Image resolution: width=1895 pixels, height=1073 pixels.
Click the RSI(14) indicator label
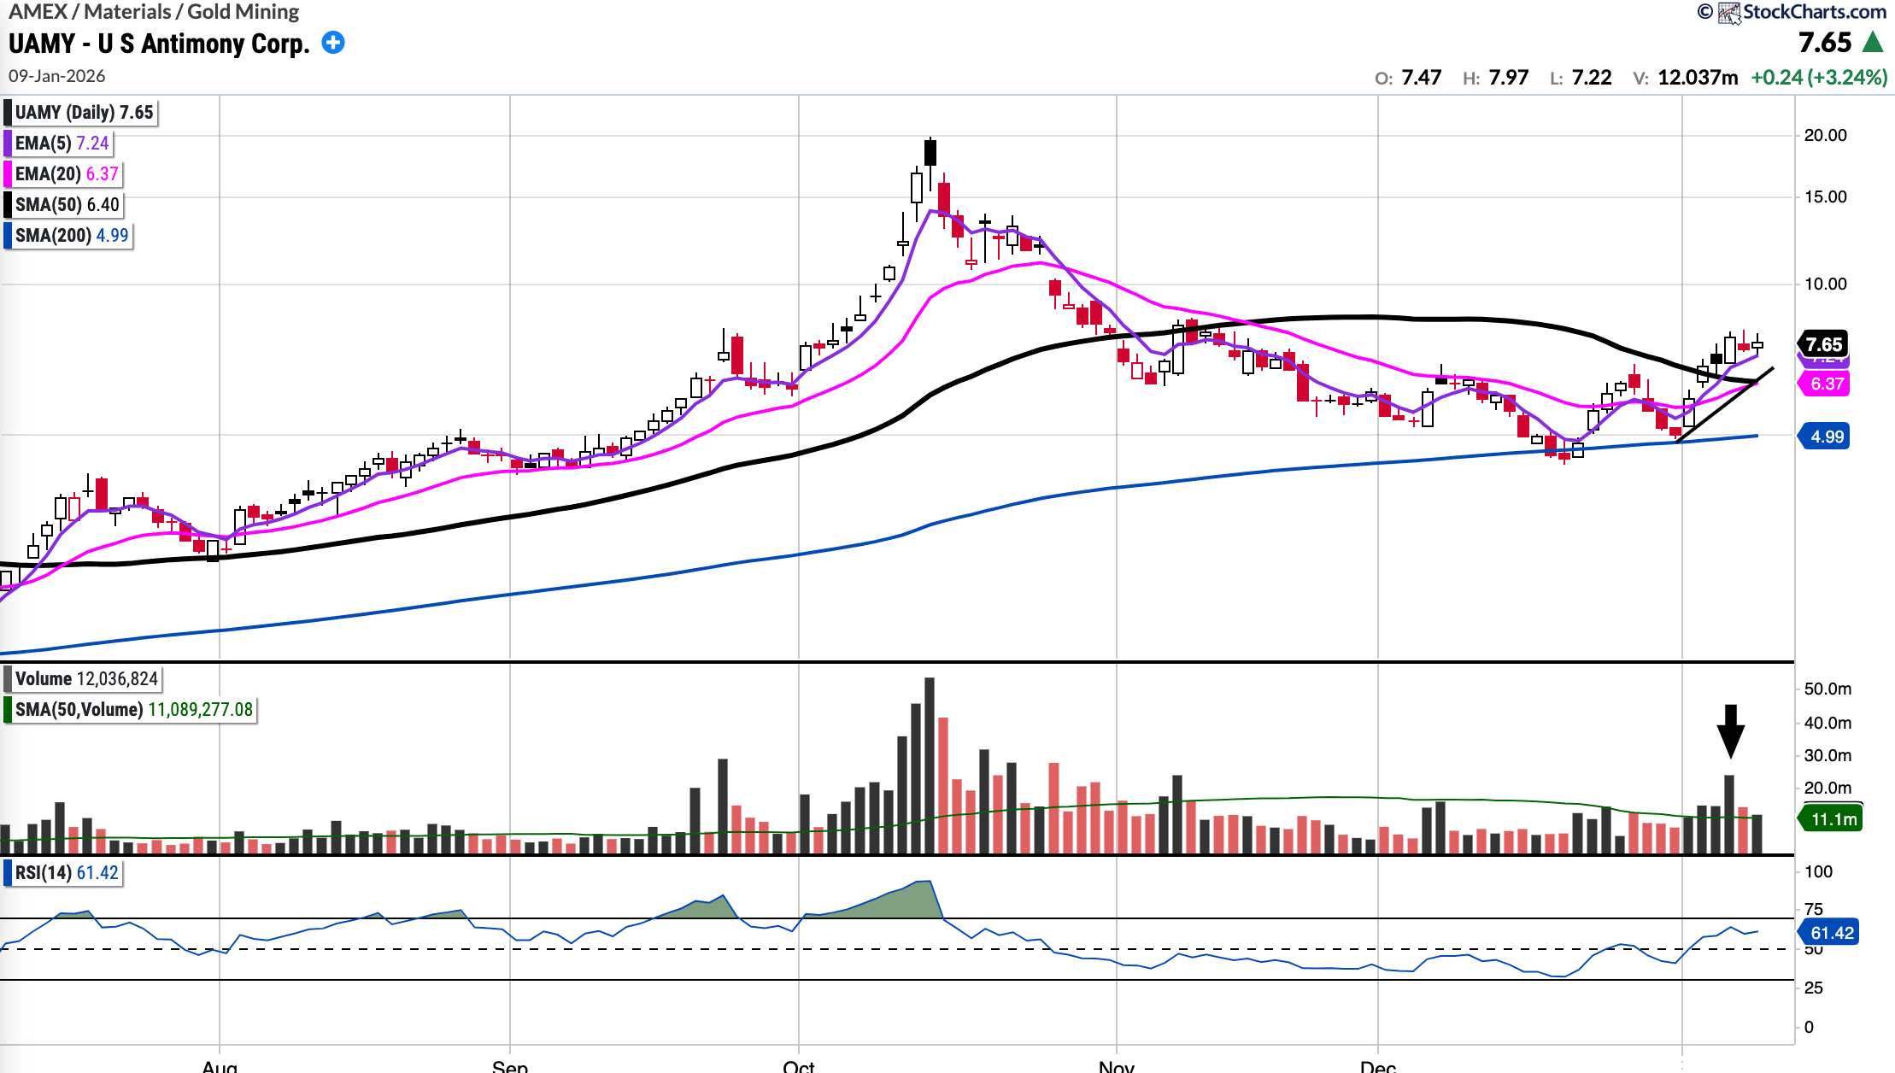click(x=43, y=873)
